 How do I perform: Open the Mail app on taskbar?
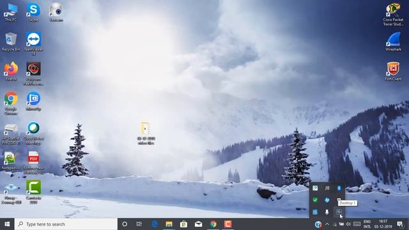pos(199,224)
